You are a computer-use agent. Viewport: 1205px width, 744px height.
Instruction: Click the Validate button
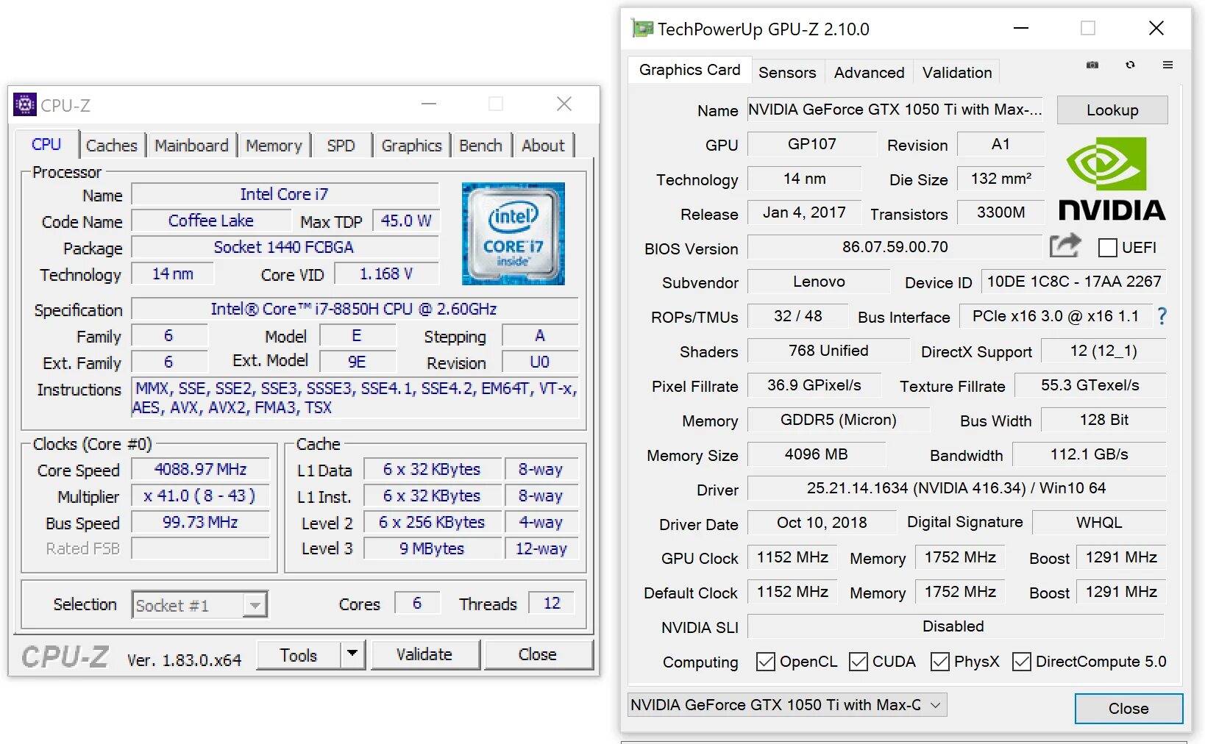[425, 654]
